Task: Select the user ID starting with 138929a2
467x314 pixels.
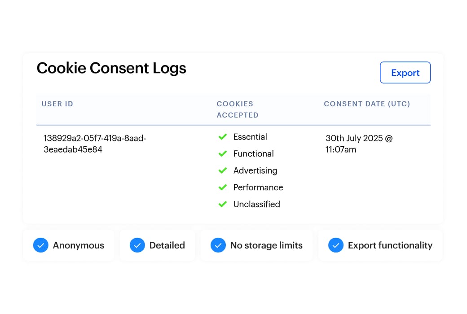Action: pos(94,144)
